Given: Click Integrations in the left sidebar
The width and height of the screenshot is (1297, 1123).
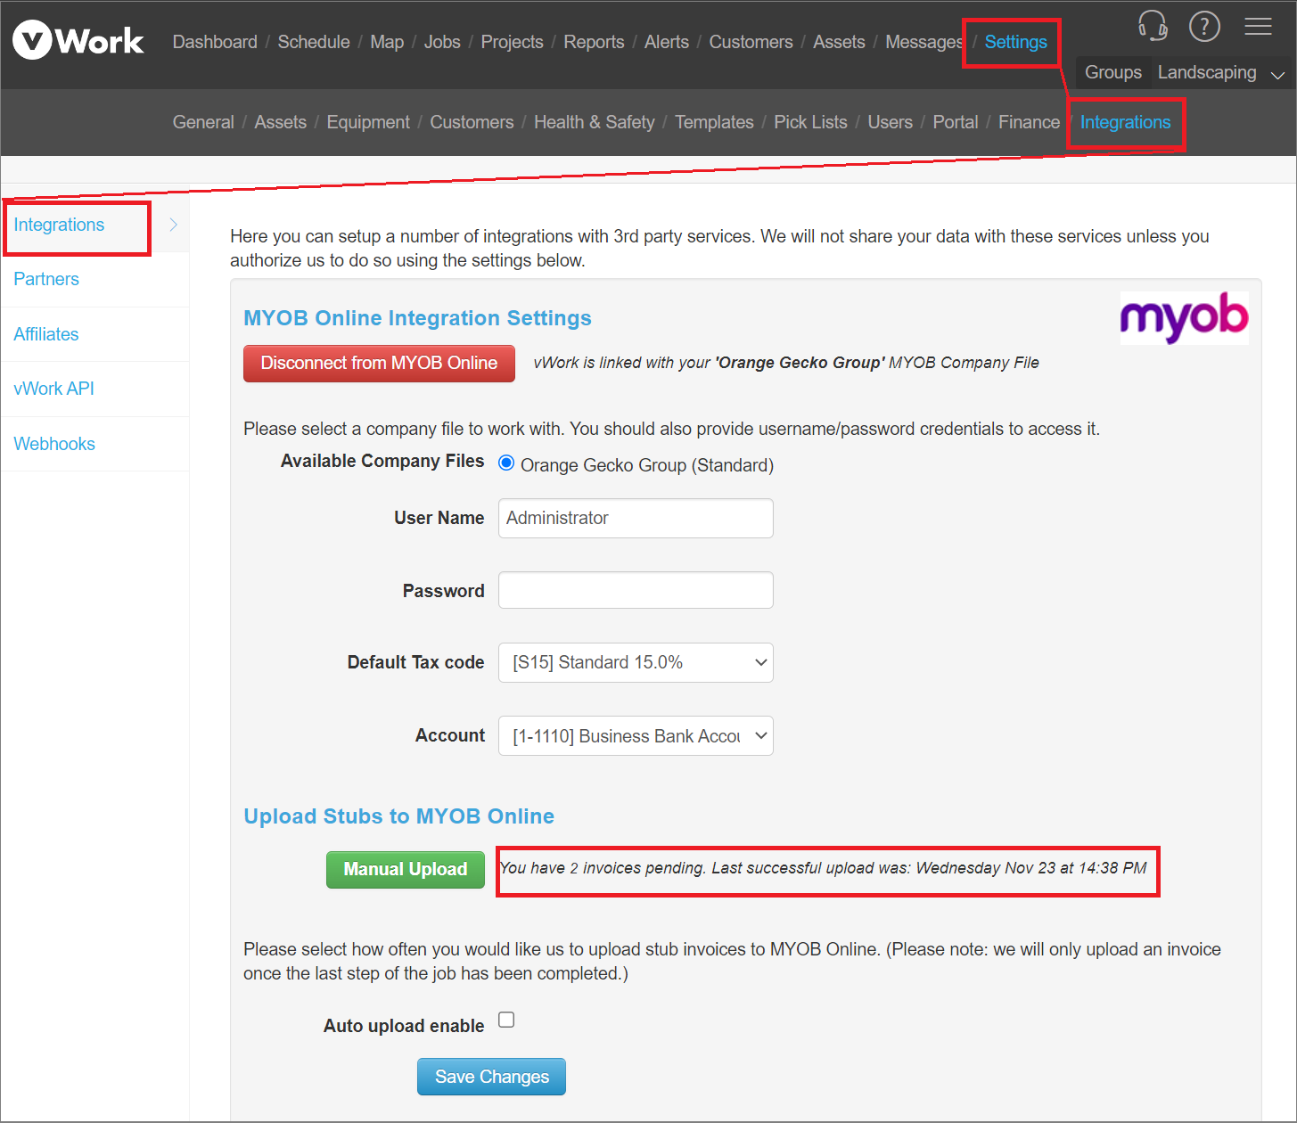Looking at the screenshot, I should coord(59,225).
